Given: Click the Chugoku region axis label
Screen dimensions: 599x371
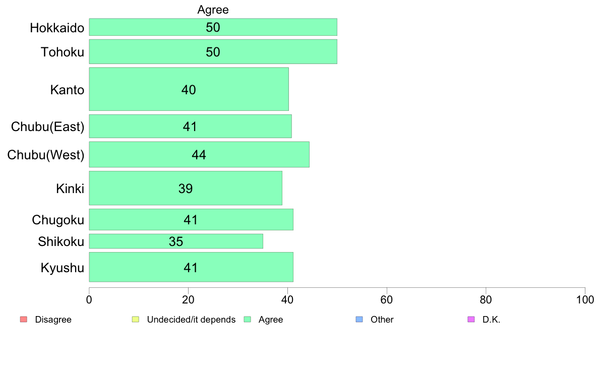Looking at the screenshot, I should click(58, 220).
